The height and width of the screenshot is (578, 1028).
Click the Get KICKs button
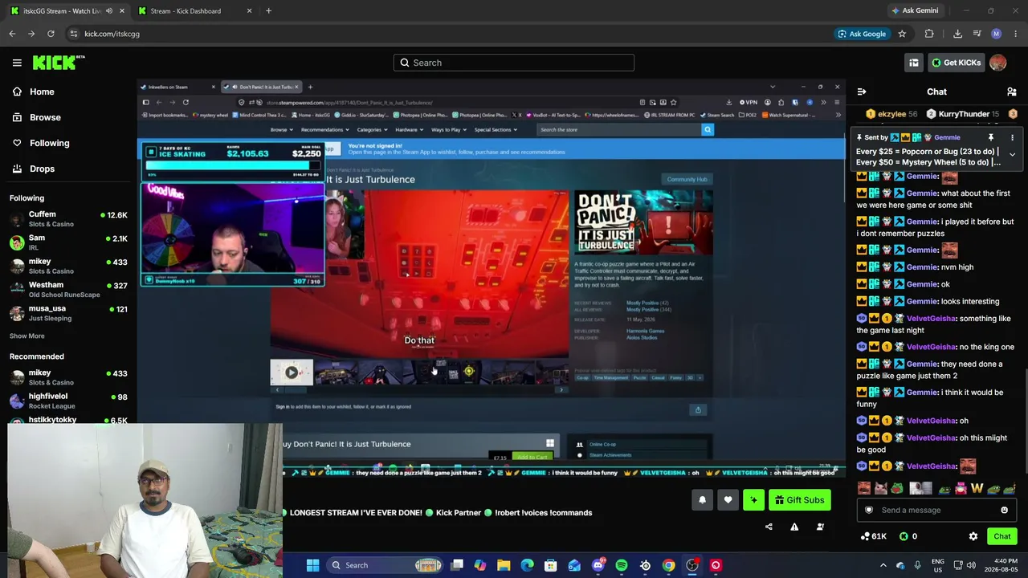956,63
